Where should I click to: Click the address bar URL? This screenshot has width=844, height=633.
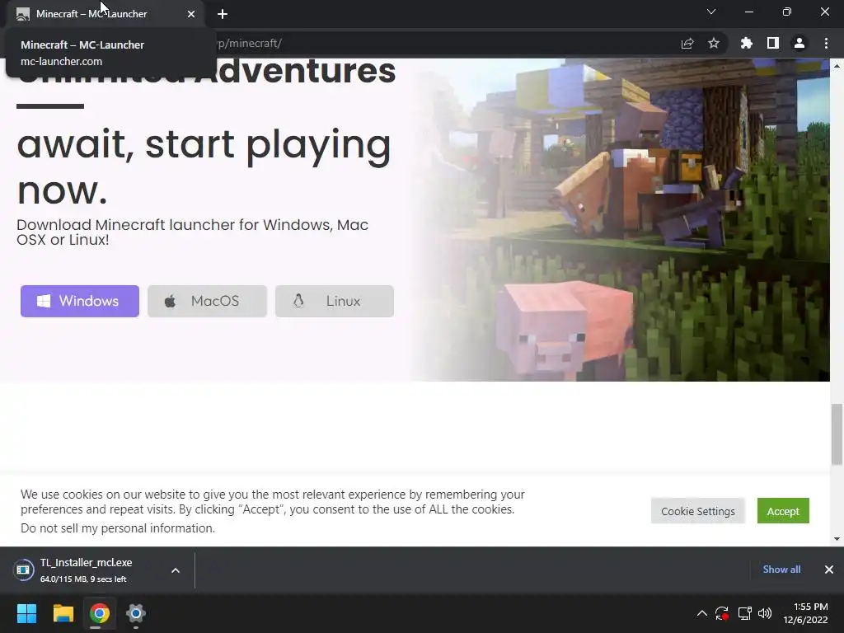click(x=247, y=43)
